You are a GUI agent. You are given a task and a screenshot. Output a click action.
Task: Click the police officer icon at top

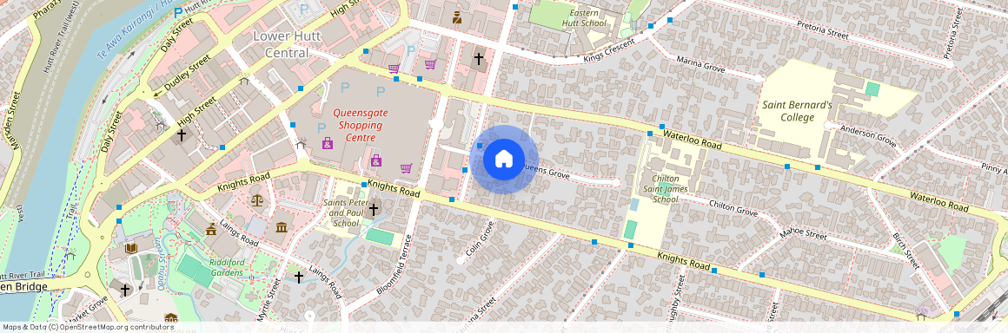457,17
